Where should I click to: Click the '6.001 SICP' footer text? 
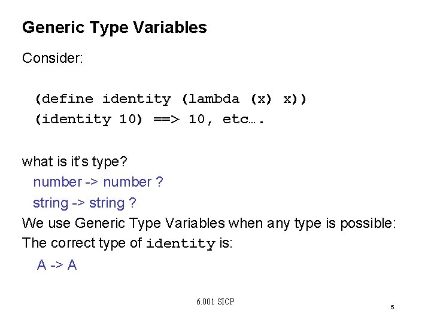coord(215,301)
